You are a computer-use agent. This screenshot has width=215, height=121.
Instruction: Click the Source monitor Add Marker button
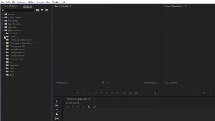pos(78,93)
